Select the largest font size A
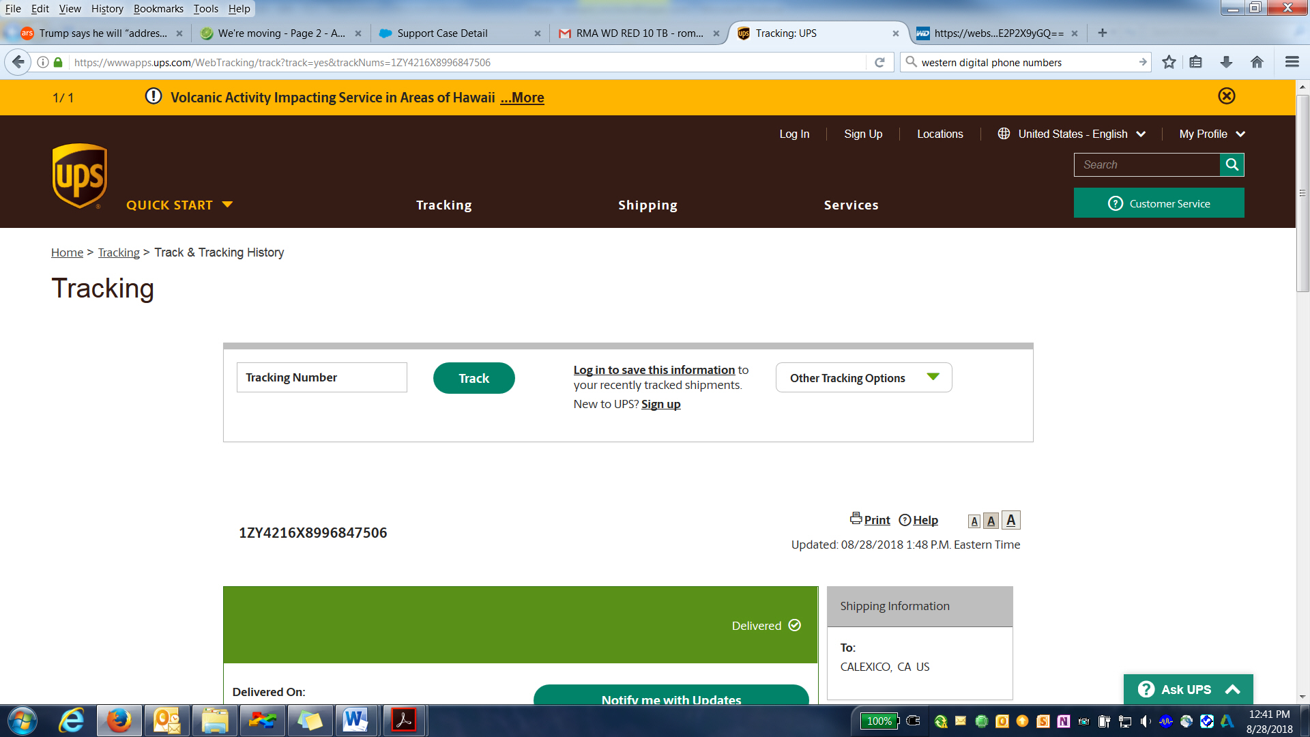 point(1010,520)
